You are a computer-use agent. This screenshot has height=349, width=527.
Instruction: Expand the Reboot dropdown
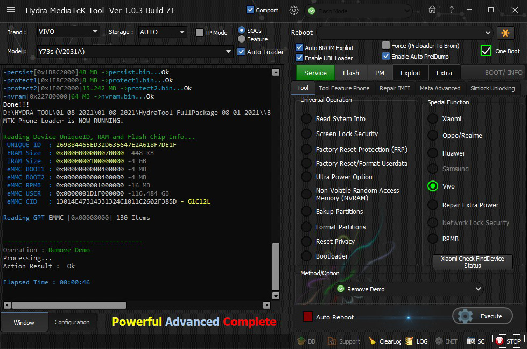(x=405, y=33)
